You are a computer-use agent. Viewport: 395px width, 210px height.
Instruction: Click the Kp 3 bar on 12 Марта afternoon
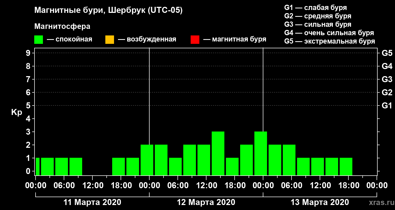point(218,153)
